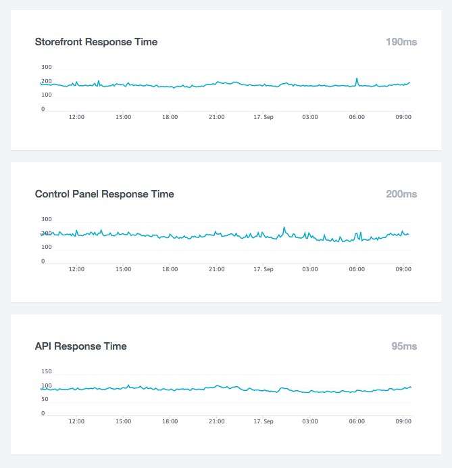Click the Control Panel Response Time heading
The image size is (452, 468).
click(x=104, y=194)
